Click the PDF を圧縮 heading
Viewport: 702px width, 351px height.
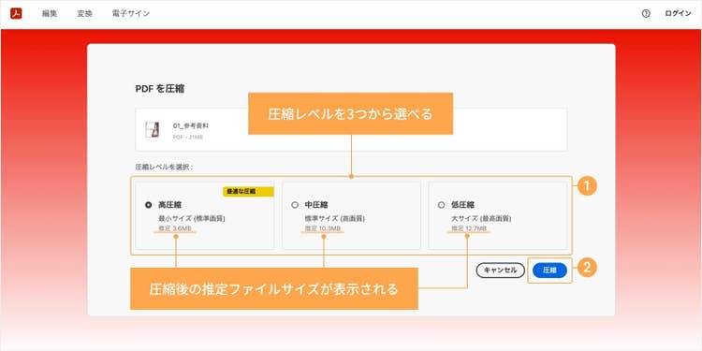coord(160,89)
